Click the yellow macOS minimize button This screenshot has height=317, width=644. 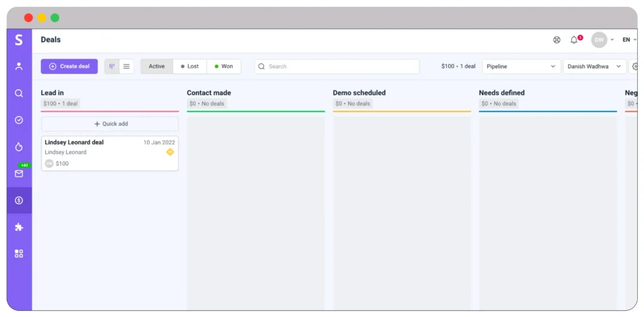[42, 18]
